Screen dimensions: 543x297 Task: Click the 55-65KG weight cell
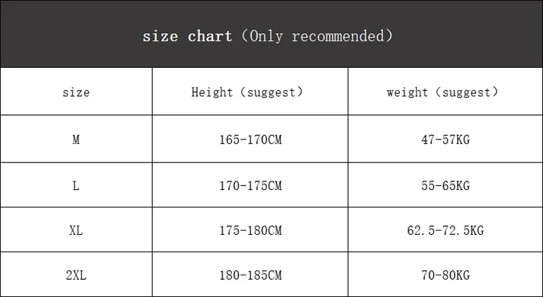[x=445, y=186]
